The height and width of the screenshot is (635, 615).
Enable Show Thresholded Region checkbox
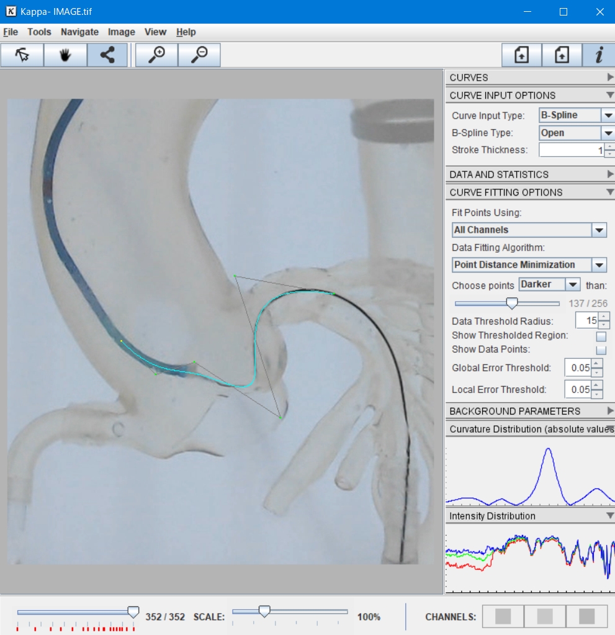(x=601, y=336)
